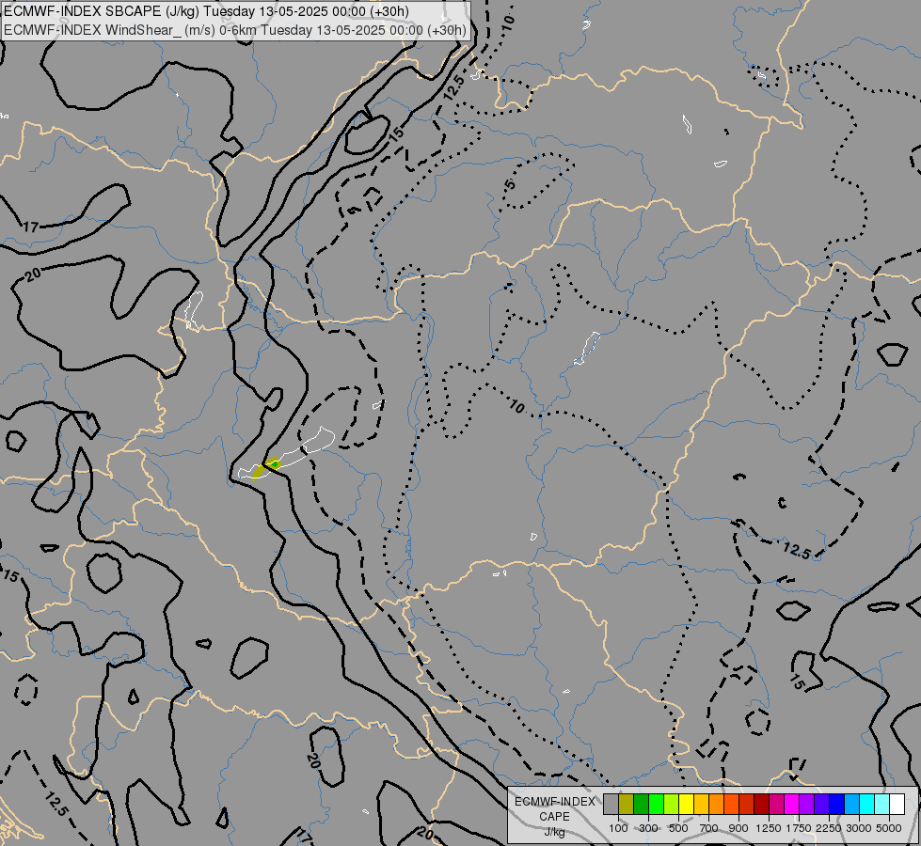Click the '5' wind shear contour label

(510, 184)
